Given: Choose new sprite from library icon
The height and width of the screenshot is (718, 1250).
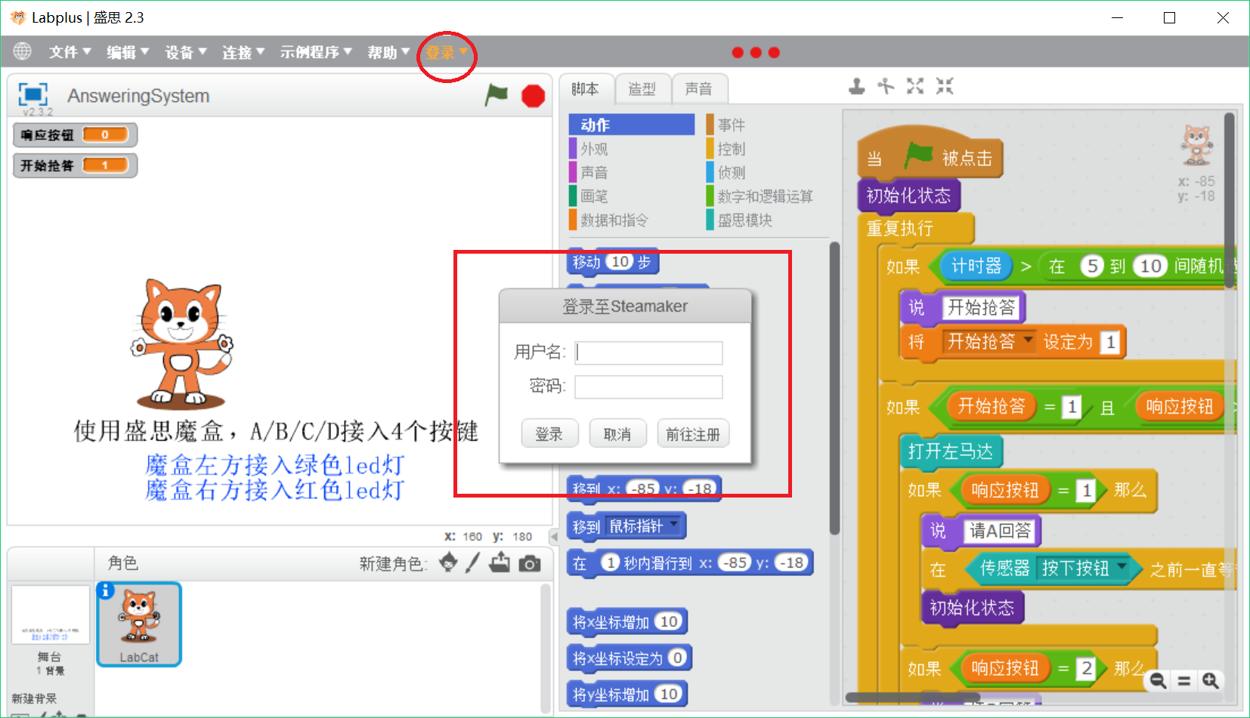Looking at the screenshot, I should (x=448, y=562).
